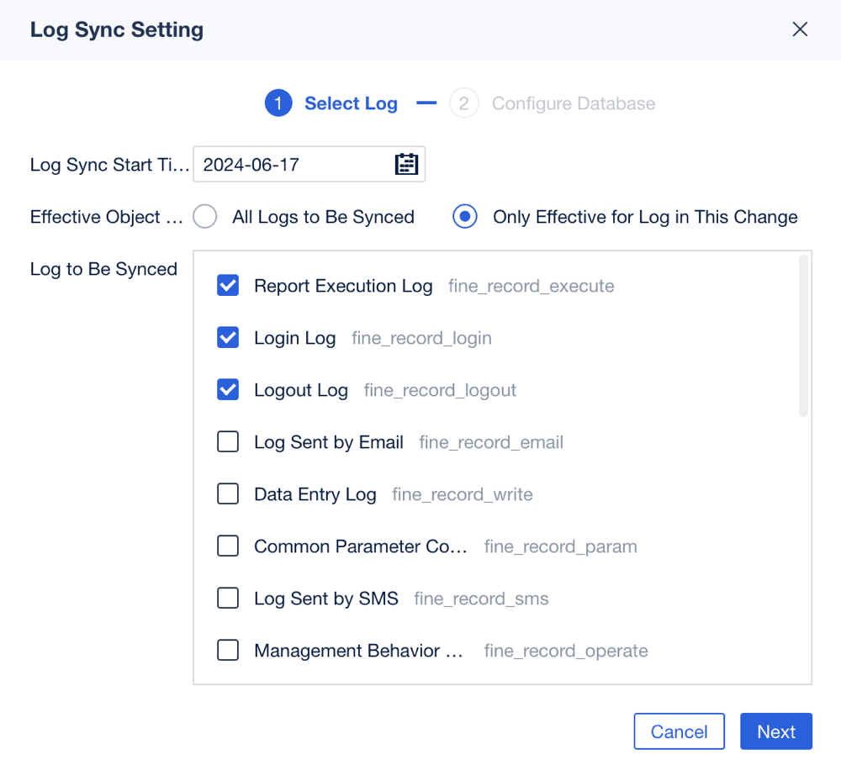Disable the Report Execution Log checkbox
Viewport: 841px width, 765px height.
tap(227, 285)
